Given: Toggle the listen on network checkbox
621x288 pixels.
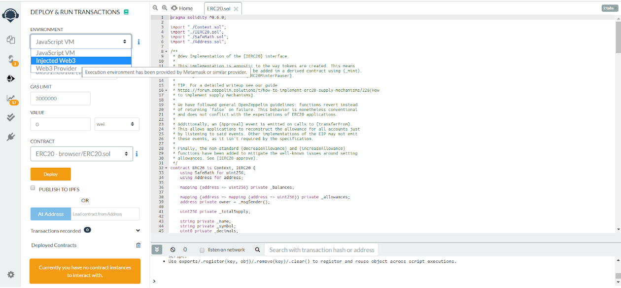Looking at the screenshot, I should [x=202, y=250].
